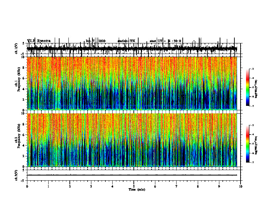Image resolution: width=271 pixels, height=209 pixels.
Task: Click the ch.1 voltage waveform trace
Action: click(132, 49)
